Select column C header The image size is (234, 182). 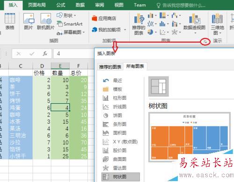[21, 66]
